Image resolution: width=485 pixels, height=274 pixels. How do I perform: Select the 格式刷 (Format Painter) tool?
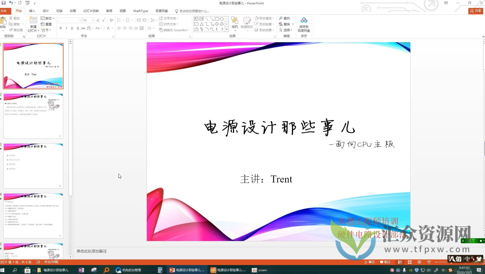coord(16,30)
